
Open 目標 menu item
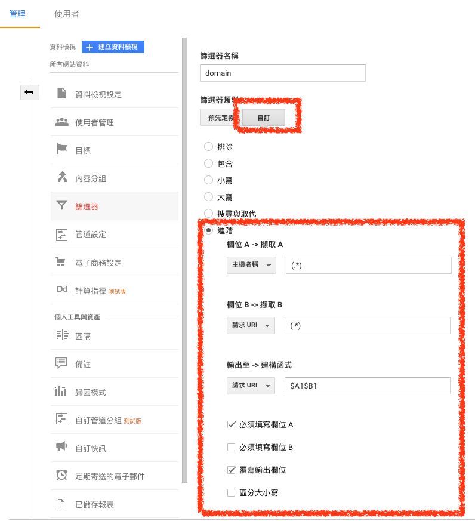114,150
